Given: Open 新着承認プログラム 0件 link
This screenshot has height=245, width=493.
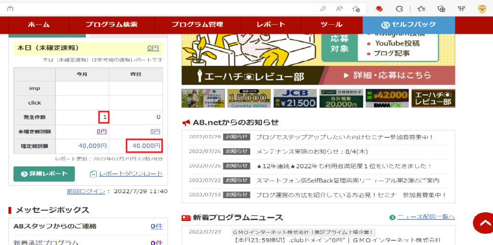Looking at the screenshot, I should (x=156, y=243).
